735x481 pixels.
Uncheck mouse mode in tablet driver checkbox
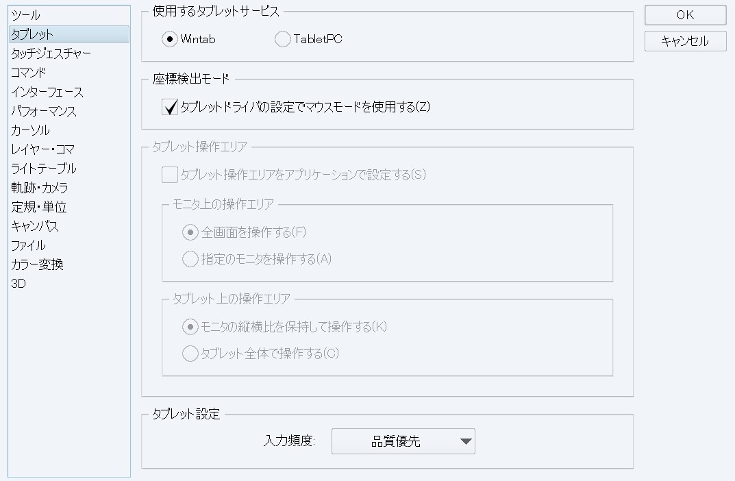tap(169, 107)
